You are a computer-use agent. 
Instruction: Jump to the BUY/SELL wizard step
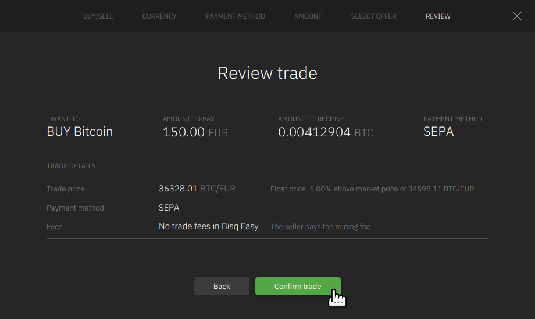coord(98,16)
